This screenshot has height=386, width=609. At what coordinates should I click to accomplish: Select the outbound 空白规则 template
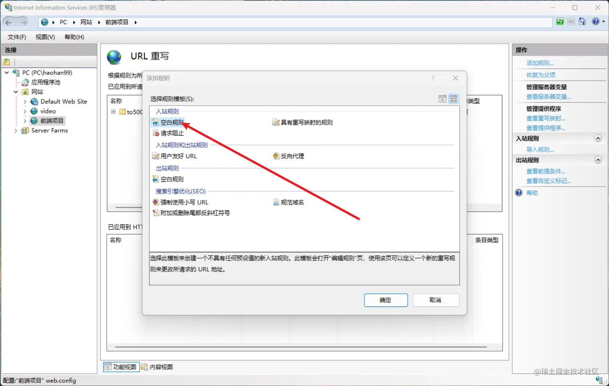(168, 179)
